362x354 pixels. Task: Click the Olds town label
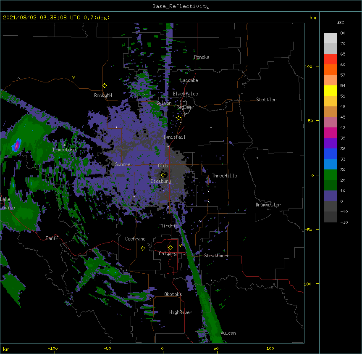(x=163, y=166)
